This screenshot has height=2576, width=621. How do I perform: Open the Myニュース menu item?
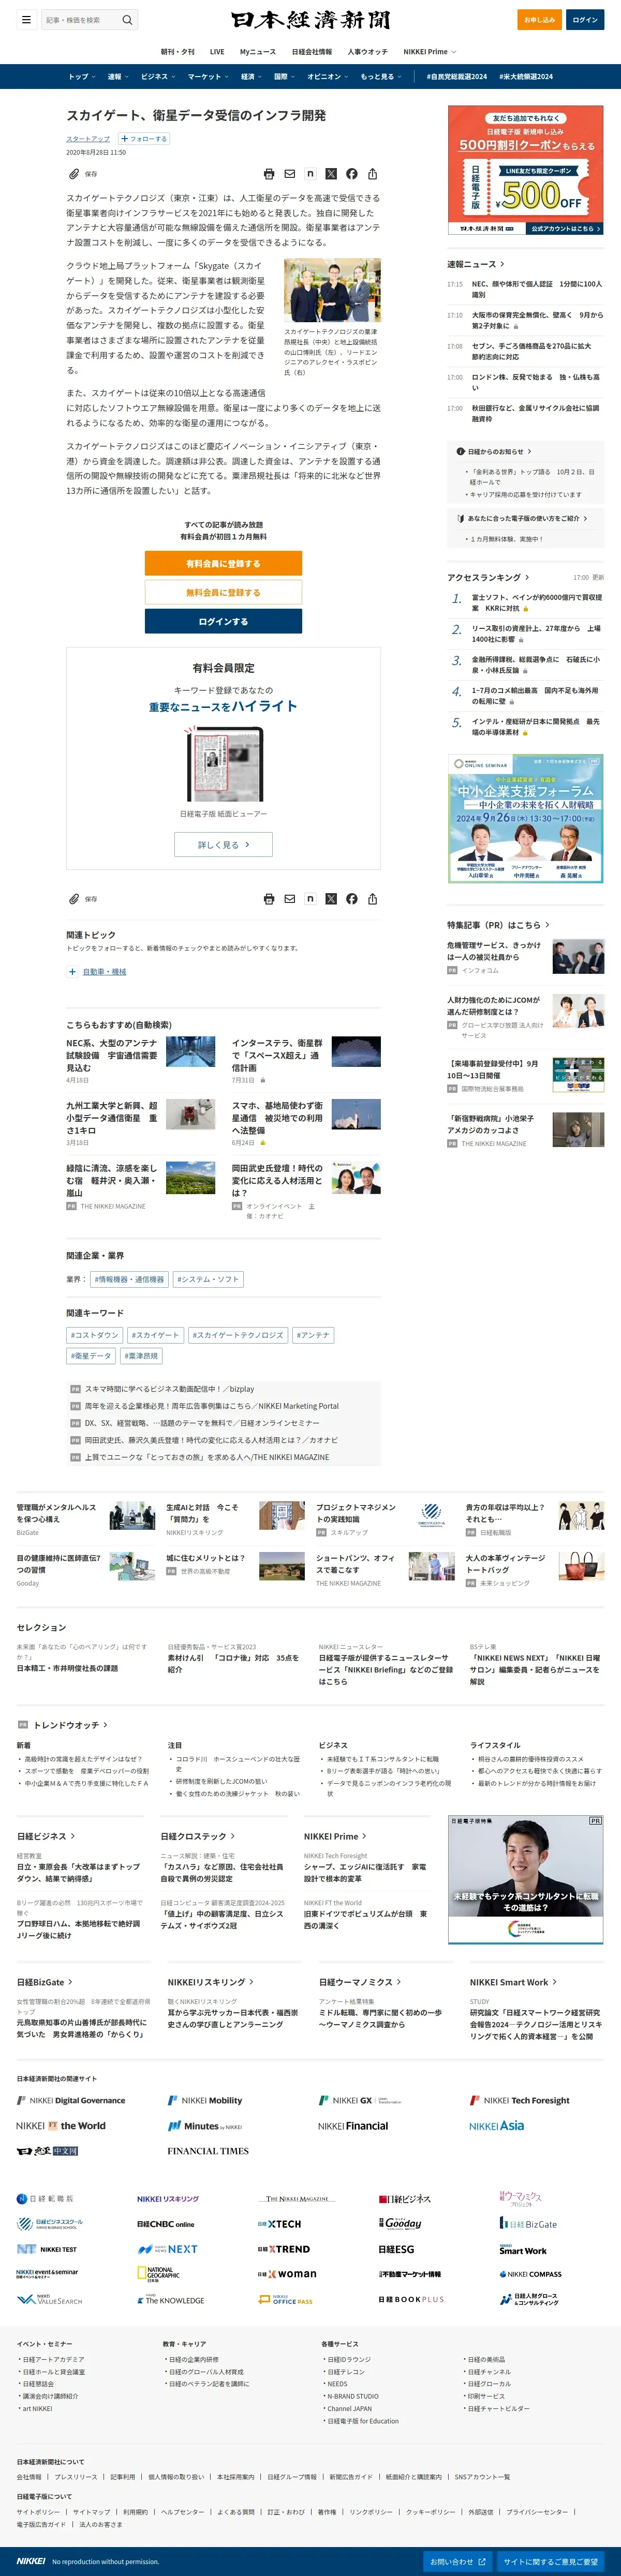(258, 52)
